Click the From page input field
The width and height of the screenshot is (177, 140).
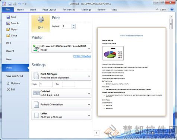46,84
